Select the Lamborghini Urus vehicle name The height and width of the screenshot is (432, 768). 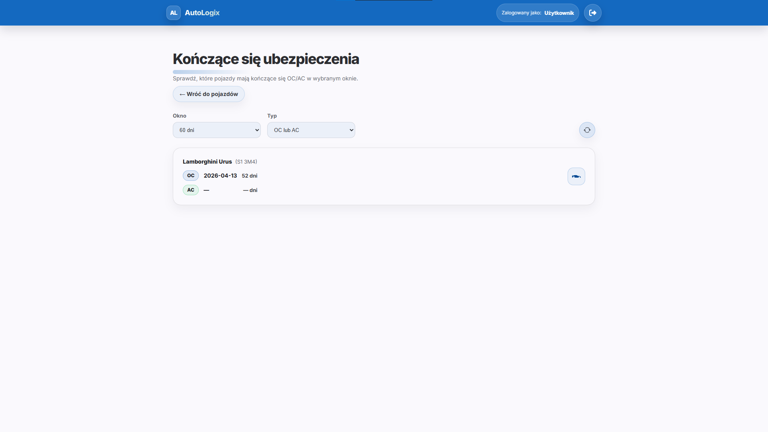click(x=207, y=162)
